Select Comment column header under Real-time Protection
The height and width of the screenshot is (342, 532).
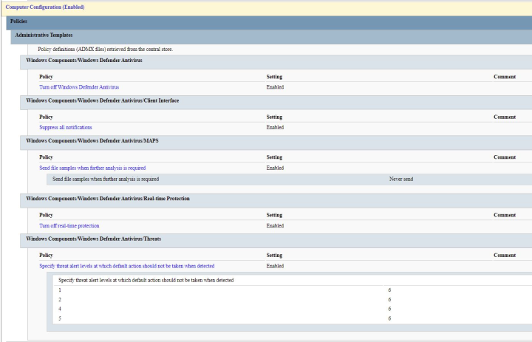pyautogui.click(x=505, y=215)
